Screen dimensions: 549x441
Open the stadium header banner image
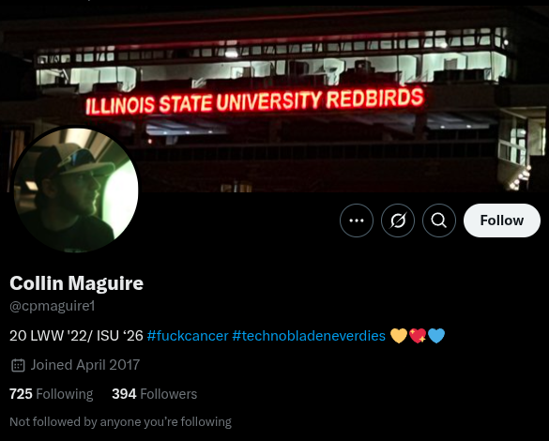coord(274,97)
